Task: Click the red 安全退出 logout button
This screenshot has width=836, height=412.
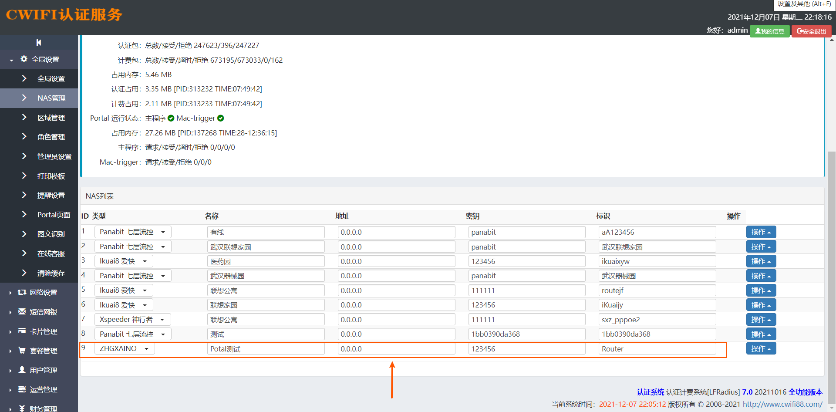Action: pos(811,31)
